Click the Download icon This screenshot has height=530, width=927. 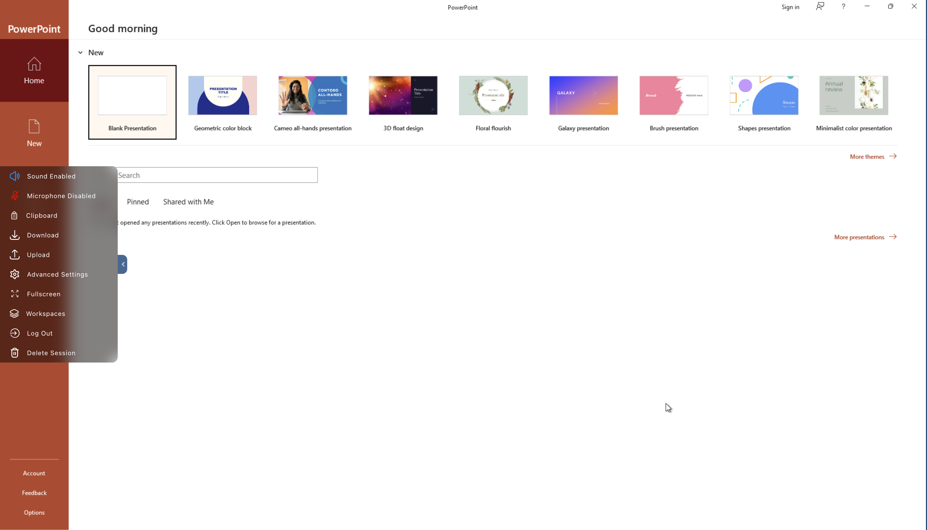tap(14, 235)
